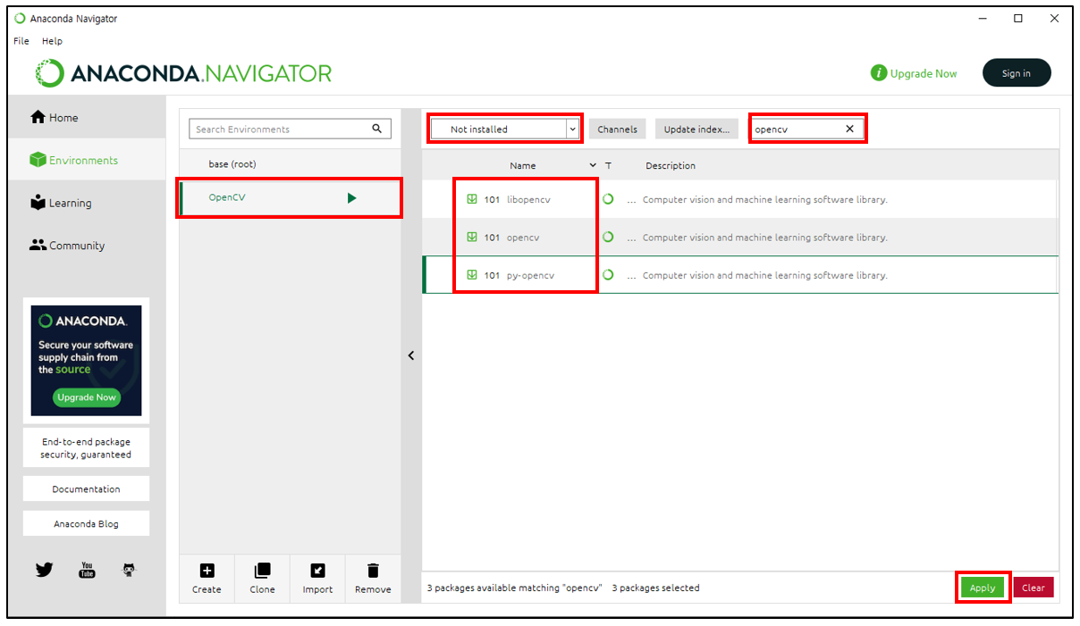
Task: Select the OpenCV environment
Action: point(290,197)
